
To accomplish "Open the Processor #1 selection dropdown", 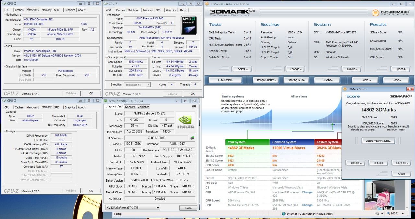I will 137,85.
